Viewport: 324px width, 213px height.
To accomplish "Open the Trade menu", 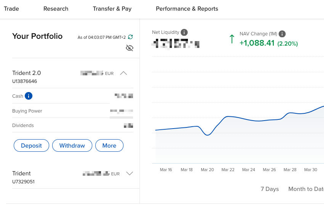I will 11,9.
